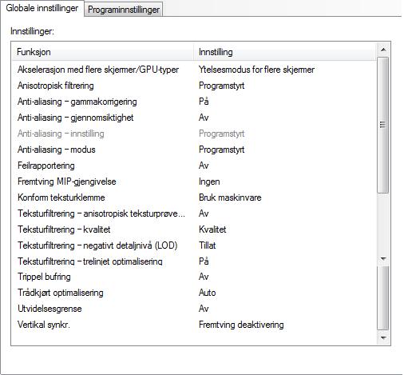Viewport: 404px width, 375px height.
Task: Click greyed-out Anti-aliasing – innstilling row
Action: pos(61,134)
